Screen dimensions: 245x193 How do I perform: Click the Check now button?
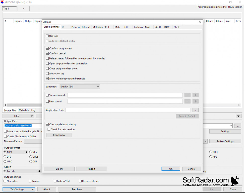(x=59, y=135)
